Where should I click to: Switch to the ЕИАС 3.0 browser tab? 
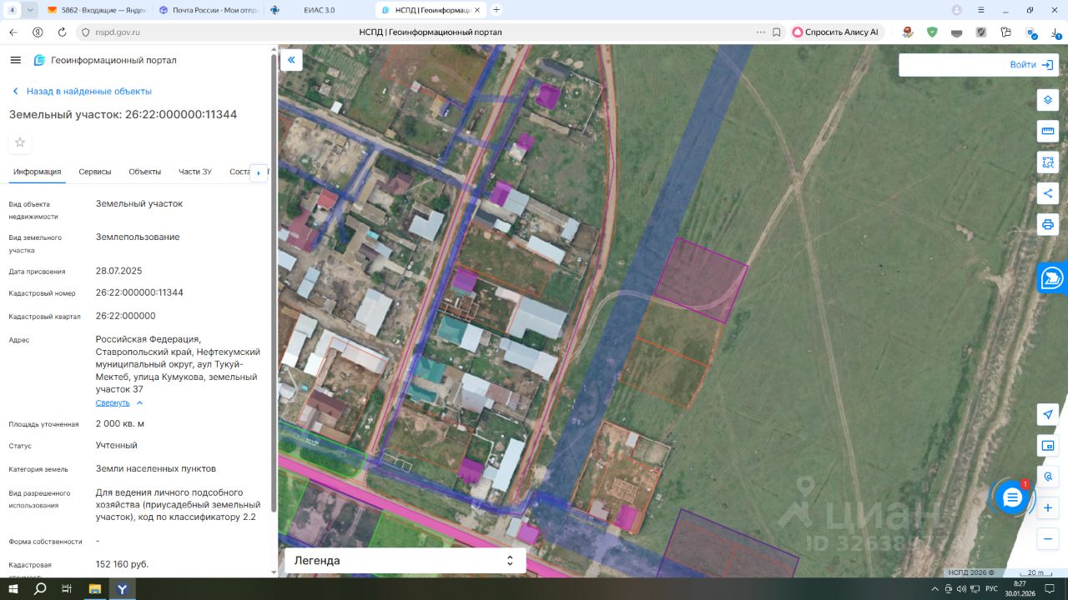(319, 10)
